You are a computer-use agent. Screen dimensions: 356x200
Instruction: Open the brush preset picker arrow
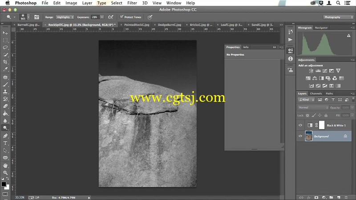28,17
